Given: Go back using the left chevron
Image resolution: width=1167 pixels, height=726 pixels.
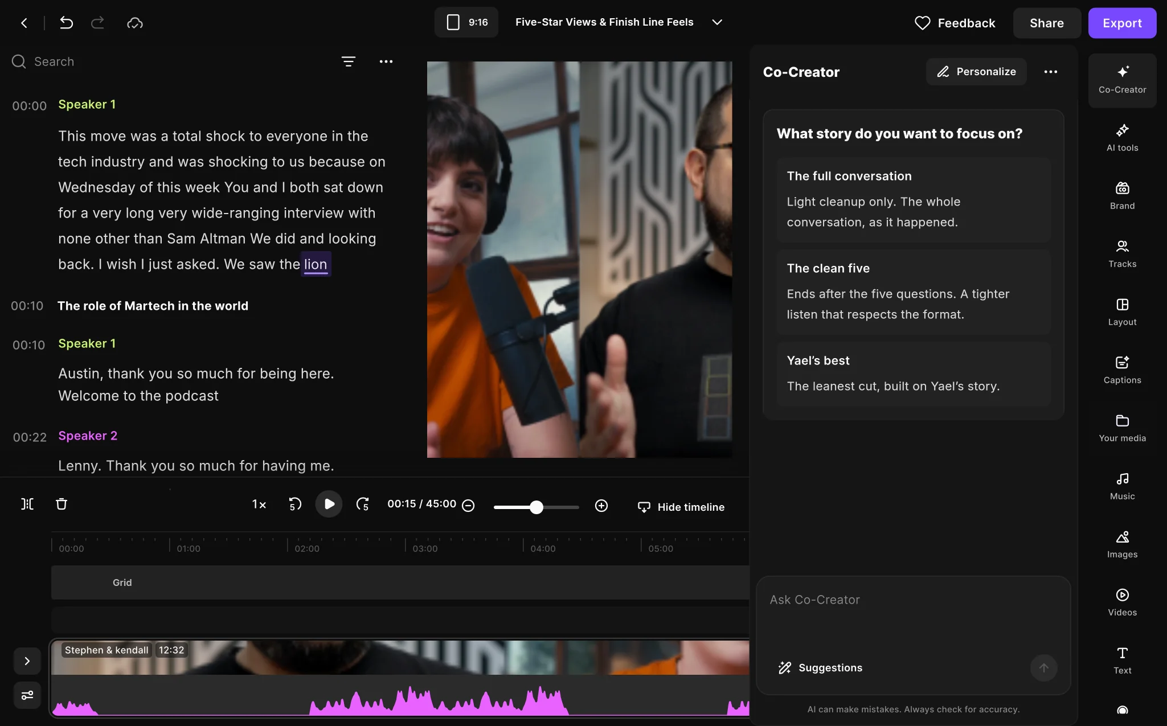Looking at the screenshot, I should coord(24,23).
